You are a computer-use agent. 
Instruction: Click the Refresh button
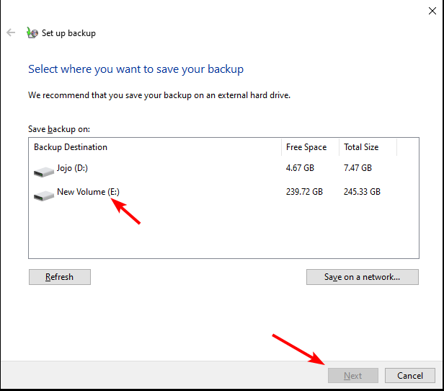coord(60,277)
